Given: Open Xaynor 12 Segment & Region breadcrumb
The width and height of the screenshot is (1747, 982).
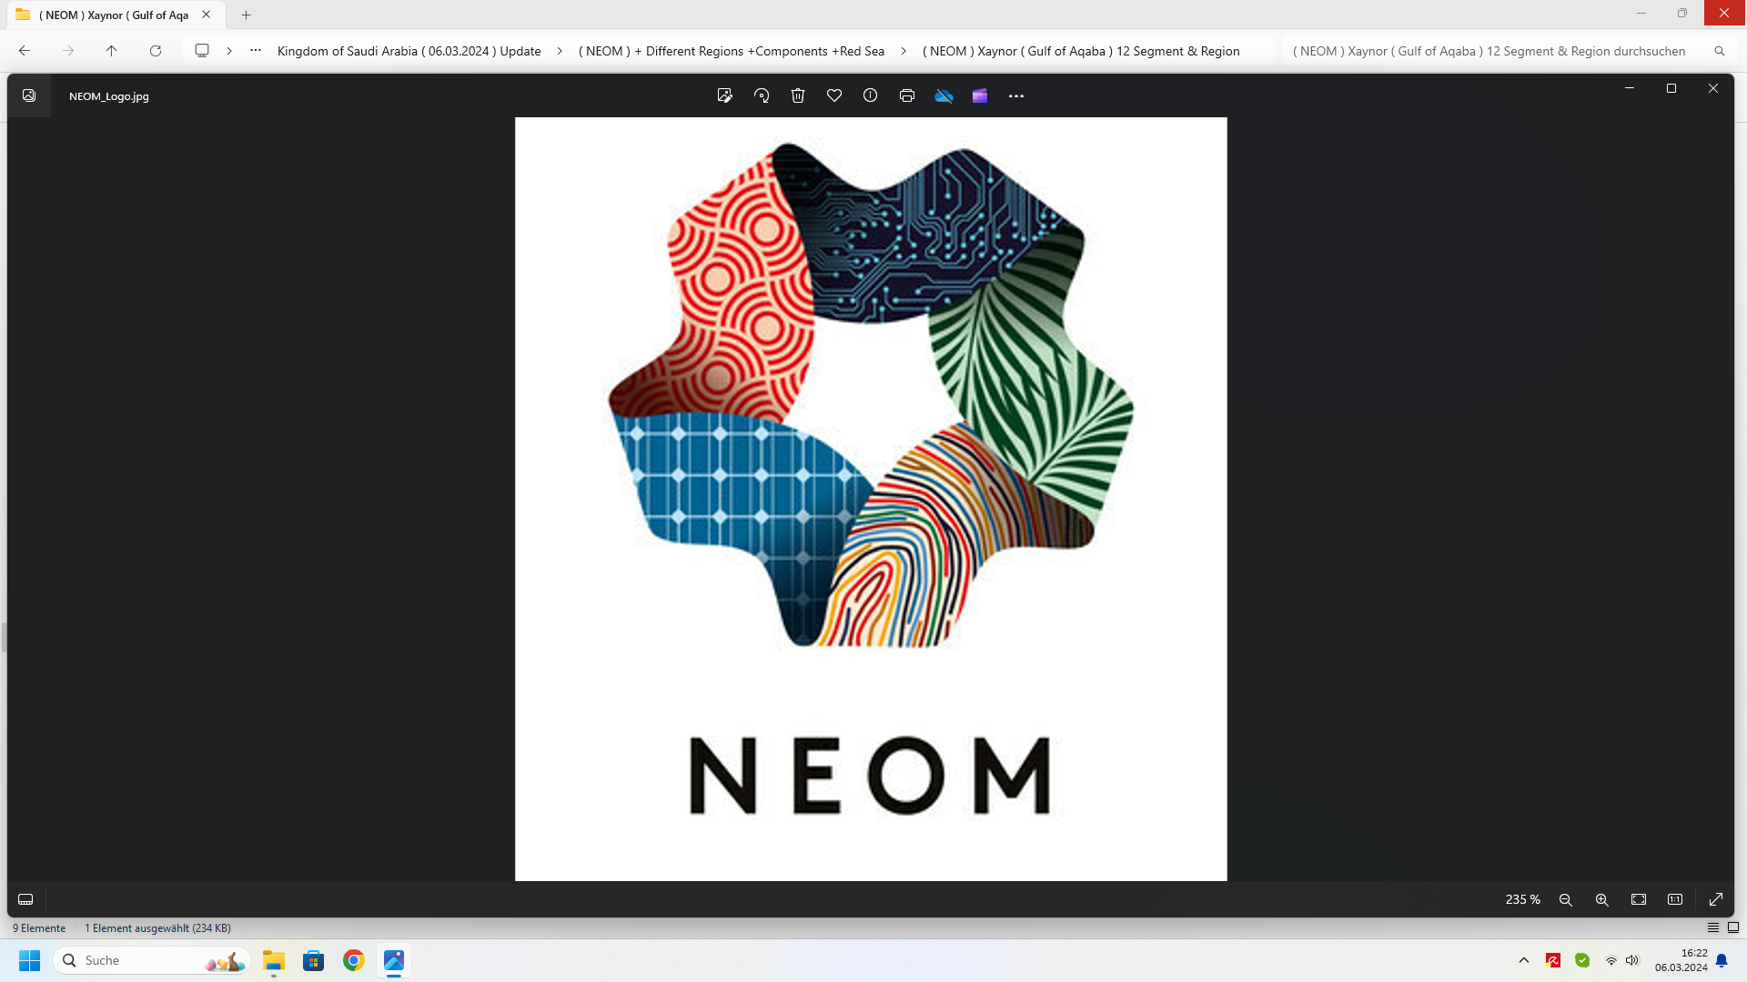Looking at the screenshot, I should pyautogui.click(x=1081, y=51).
